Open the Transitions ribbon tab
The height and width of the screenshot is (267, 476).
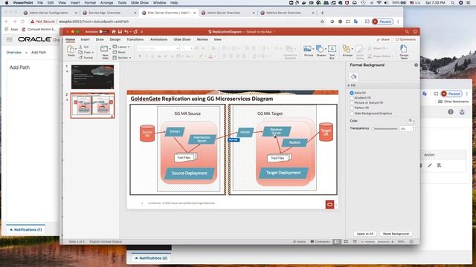135,39
